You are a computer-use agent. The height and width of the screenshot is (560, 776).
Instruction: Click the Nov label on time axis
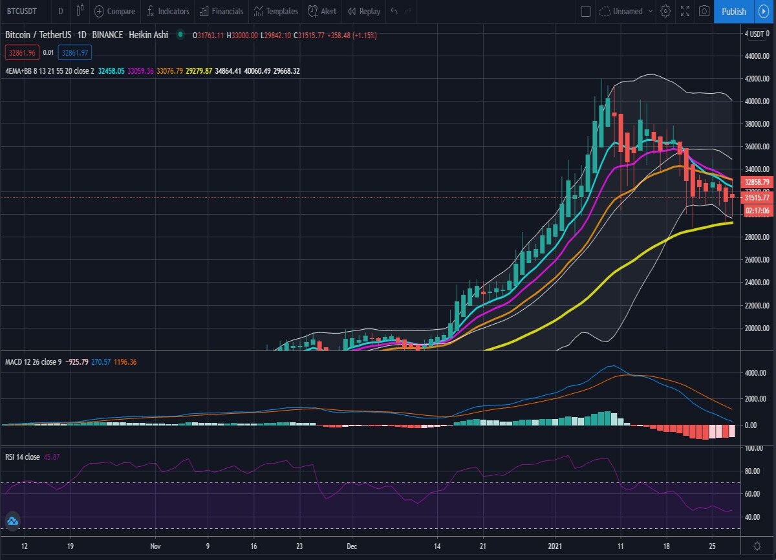tap(155, 546)
